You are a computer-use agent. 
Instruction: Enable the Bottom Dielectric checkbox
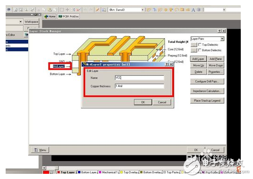(x=200, y=50)
